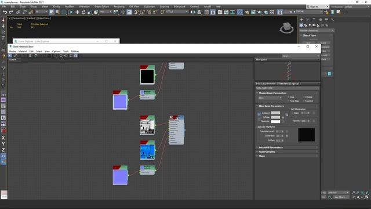Open the Graph Editors menu

point(102,6)
